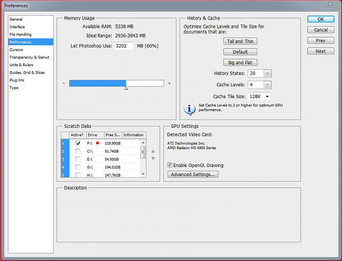Go to previous page with Prev

[321, 40]
